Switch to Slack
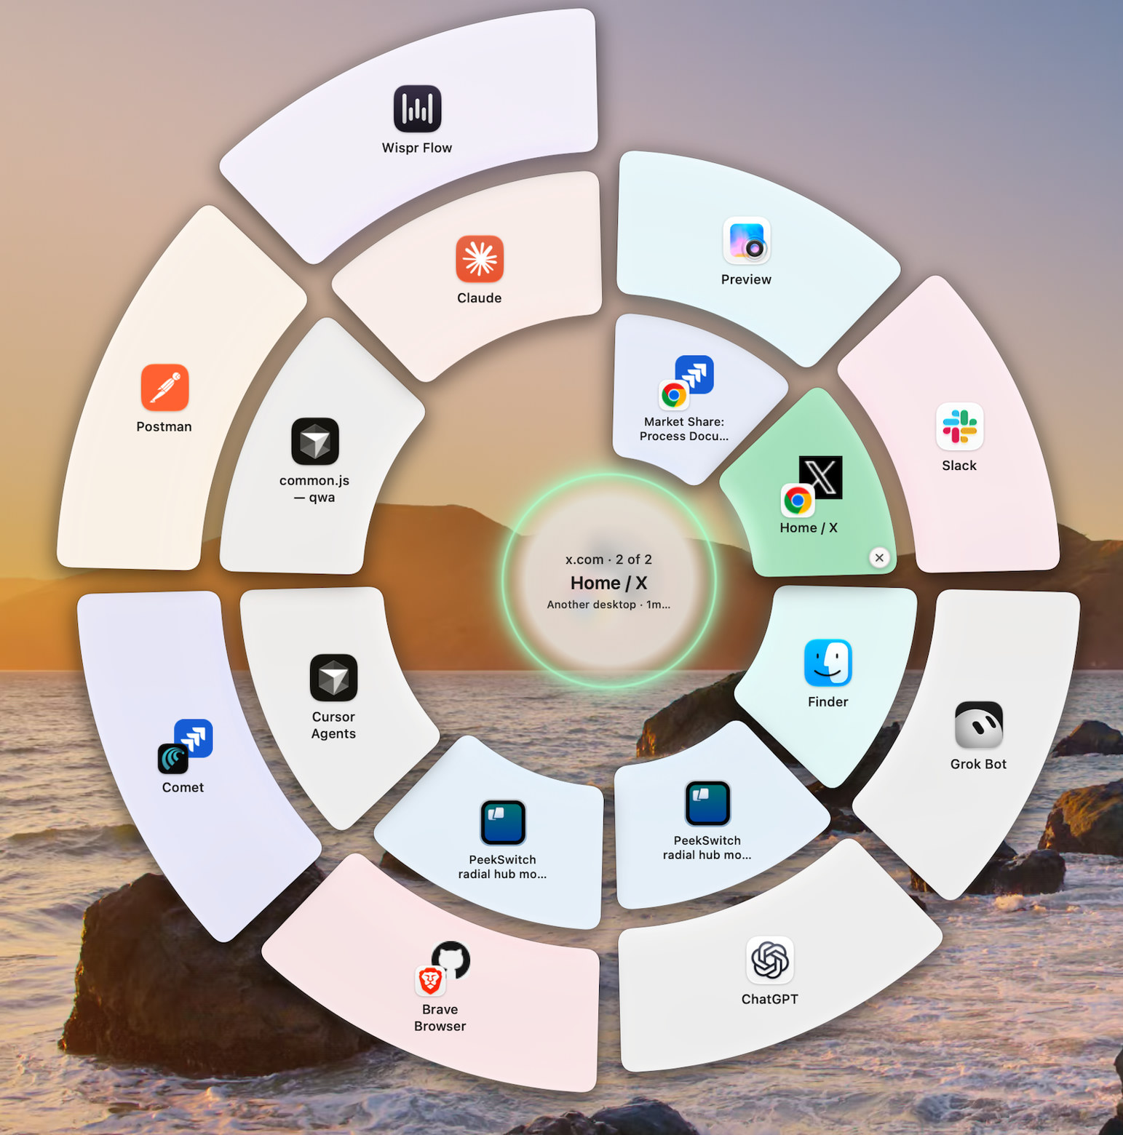1123x1135 pixels. [x=959, y=437]
